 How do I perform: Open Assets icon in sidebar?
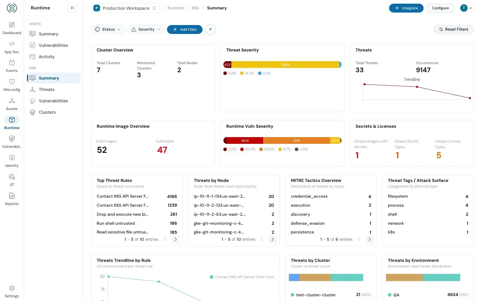click(x=12, y=101)
